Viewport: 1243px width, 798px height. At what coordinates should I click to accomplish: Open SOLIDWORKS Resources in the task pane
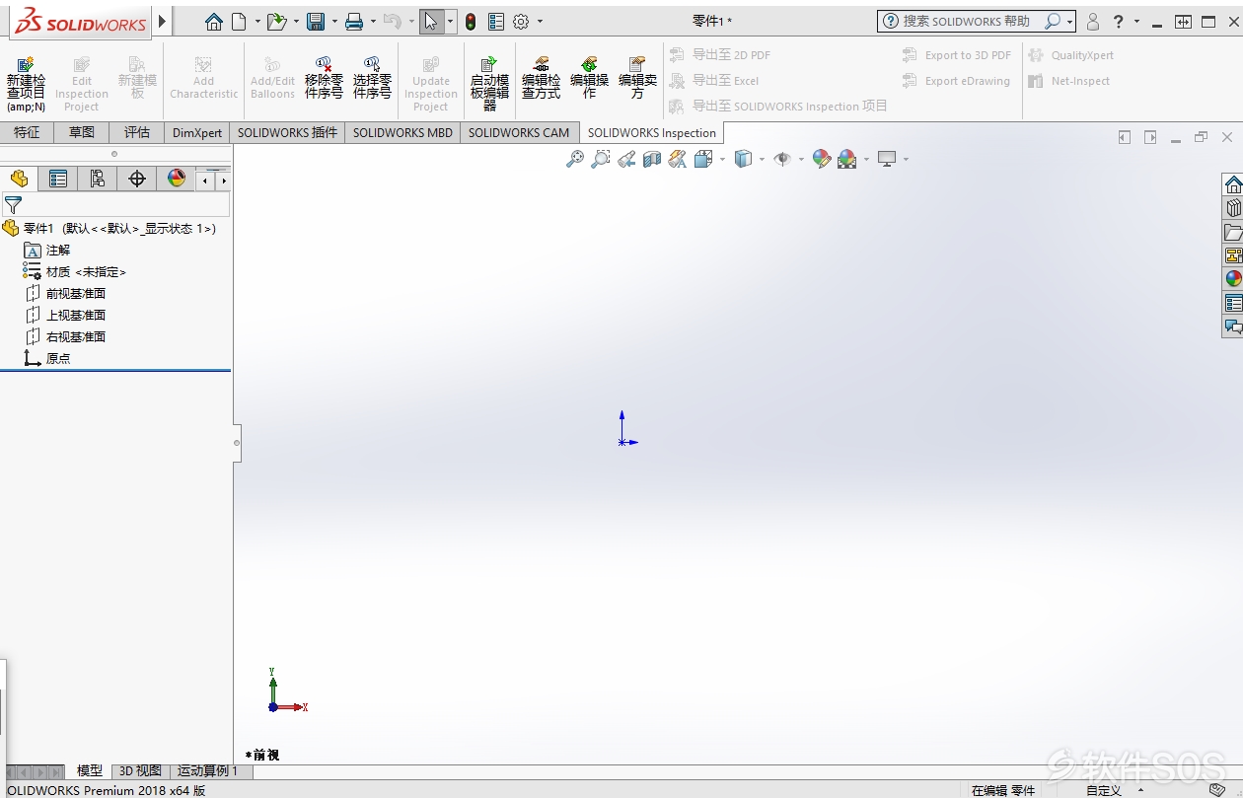pos(1233,184)
